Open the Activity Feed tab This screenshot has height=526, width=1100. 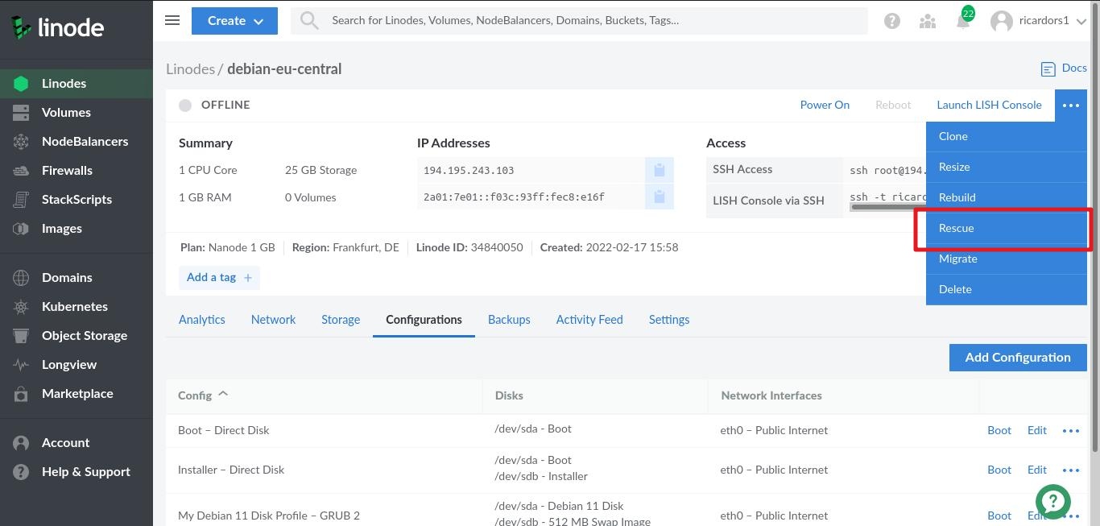tap(589, 320)
